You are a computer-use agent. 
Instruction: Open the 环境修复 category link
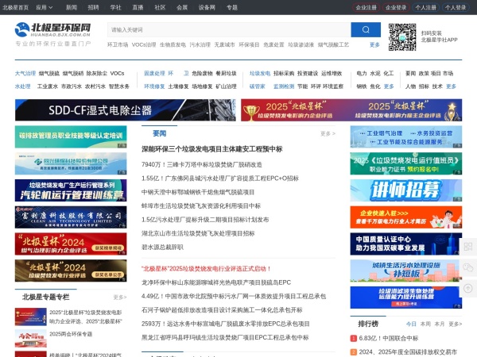[154, 86]
